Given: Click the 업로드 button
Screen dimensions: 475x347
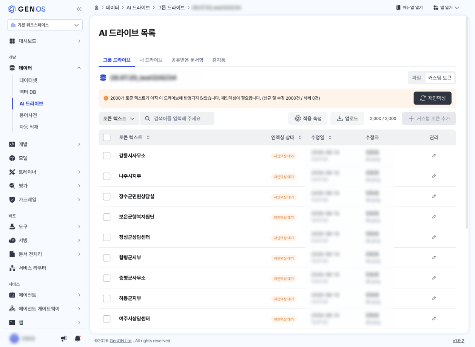Looking at the screenshot, I should point(347,119).
